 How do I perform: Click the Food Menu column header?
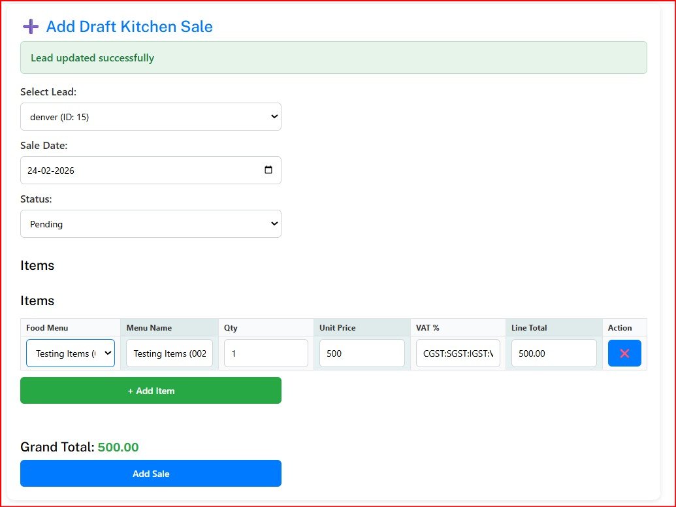tap(47, 328)
